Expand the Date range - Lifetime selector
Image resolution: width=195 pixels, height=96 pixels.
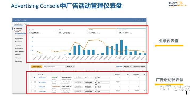point(139,67)
